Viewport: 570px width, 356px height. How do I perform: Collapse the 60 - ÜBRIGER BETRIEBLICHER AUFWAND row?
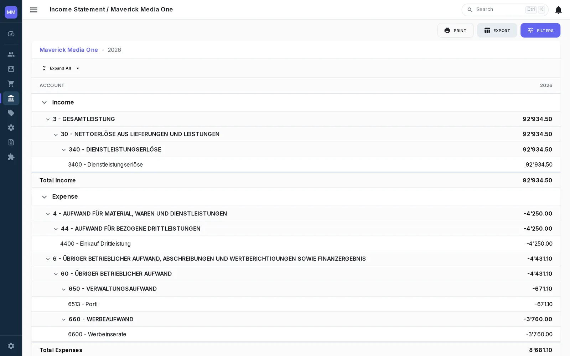coord(56,274)
